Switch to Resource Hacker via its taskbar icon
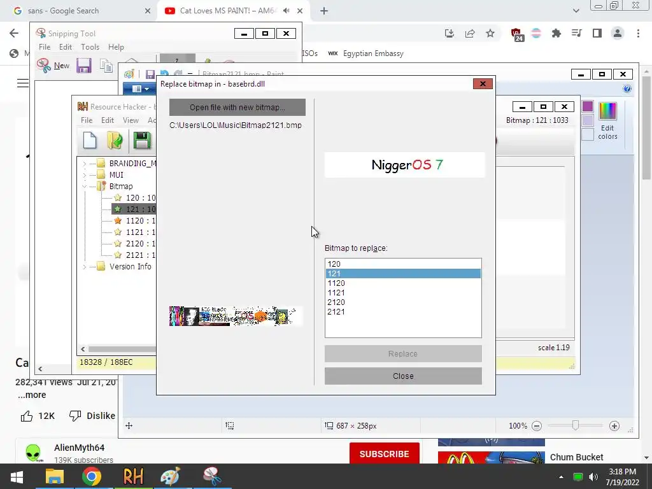Screen dimensions: 652x489 pyautogui.click(x=133, y=476)
